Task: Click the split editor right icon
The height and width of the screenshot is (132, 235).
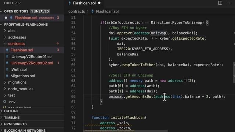Action: (x=220, y=3)
